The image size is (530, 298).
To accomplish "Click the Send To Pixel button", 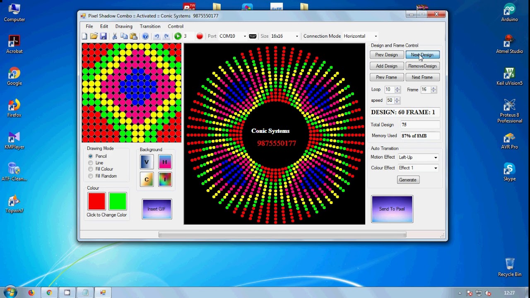I will coord(392,209).
